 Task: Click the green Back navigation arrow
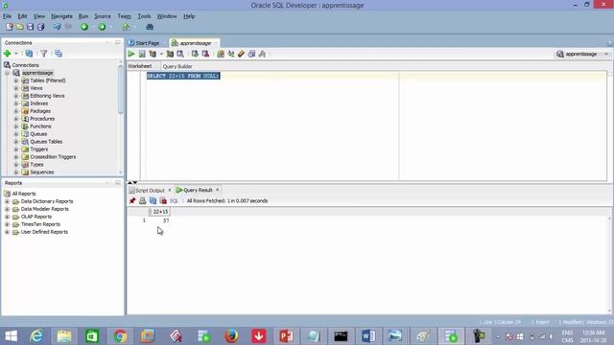click(x=84, y=27)
